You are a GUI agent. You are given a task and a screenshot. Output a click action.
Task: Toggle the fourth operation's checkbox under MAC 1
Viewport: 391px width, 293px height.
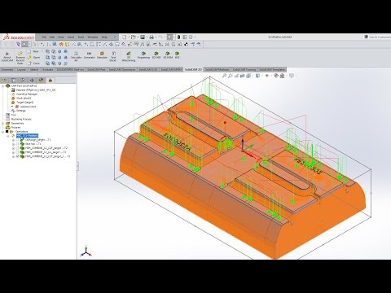[x=18, y=152]
